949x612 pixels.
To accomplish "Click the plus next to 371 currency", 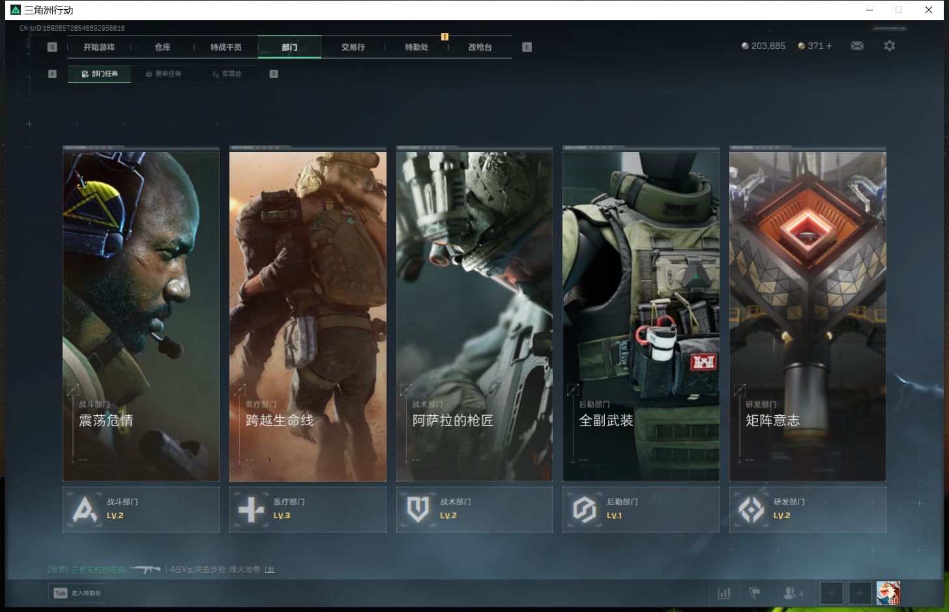I will pos(829,46).
